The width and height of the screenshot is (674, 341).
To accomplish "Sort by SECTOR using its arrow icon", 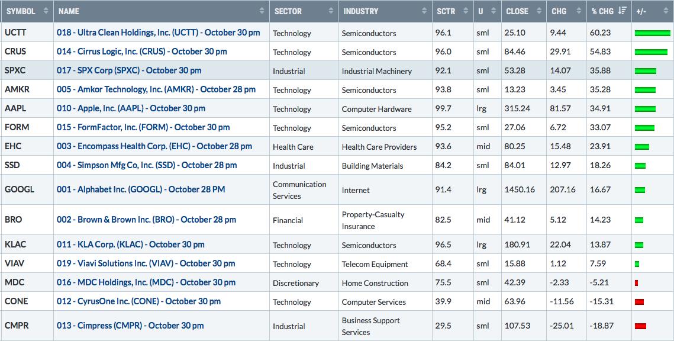I will 331,11.
